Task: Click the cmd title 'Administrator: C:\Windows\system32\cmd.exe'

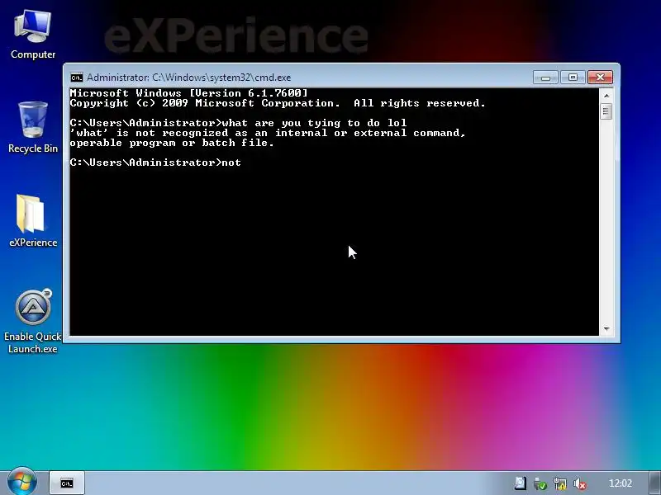Action: (189, 78)
